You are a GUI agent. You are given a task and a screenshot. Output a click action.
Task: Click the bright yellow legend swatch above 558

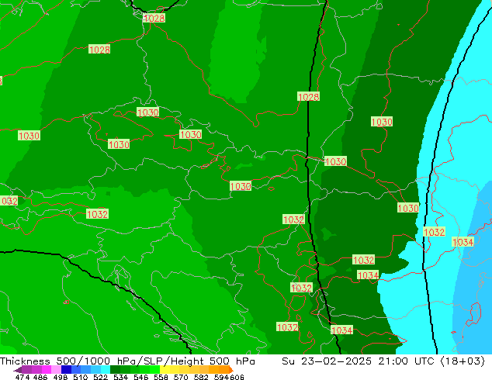pyautogui.click(x=165, y=370)
